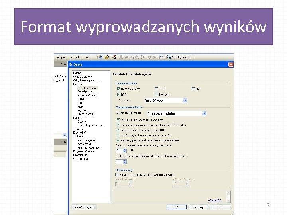287x215 pixels.
Task: Select PDF in the options tree
Action: point(80,106)
